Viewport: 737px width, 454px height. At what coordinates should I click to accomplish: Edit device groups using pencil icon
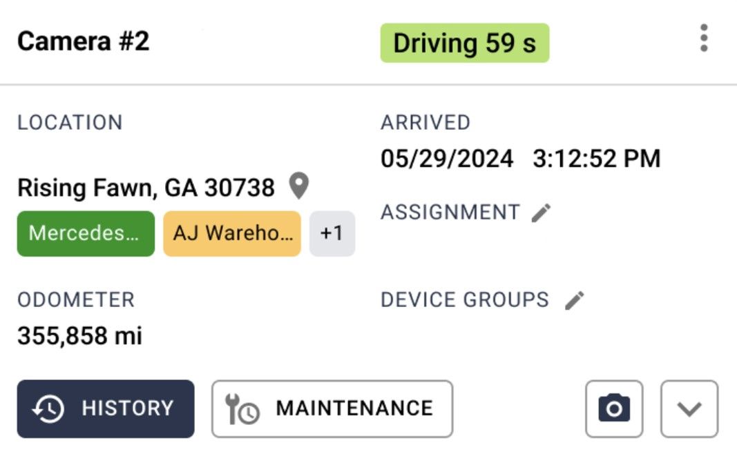(574, 300)
